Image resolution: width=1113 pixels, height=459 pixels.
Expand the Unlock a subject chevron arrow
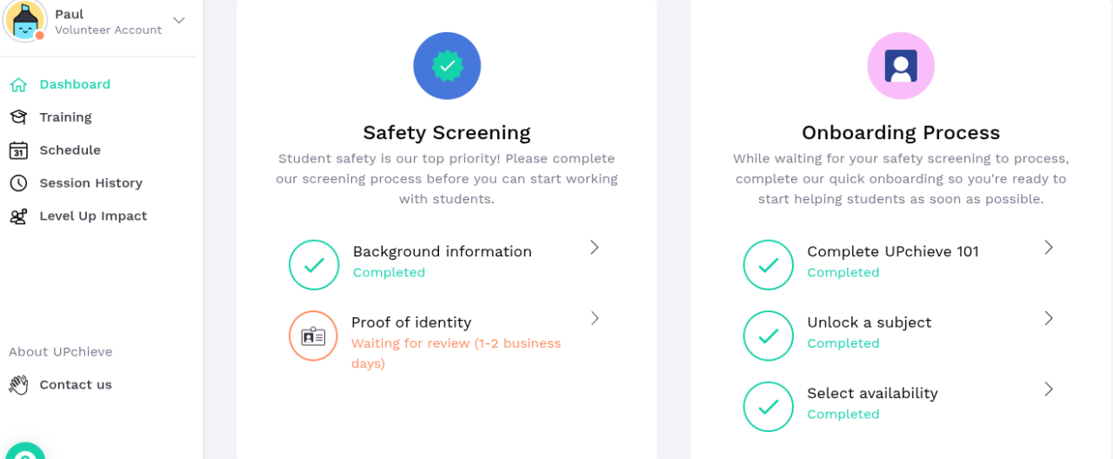(1049, 318)
